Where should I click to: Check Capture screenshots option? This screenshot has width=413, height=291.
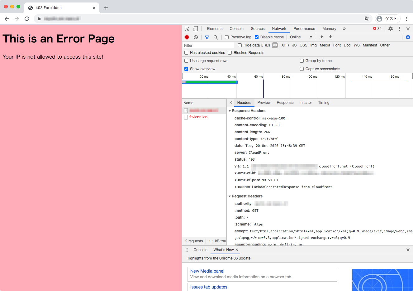click(x=301, y=69)
